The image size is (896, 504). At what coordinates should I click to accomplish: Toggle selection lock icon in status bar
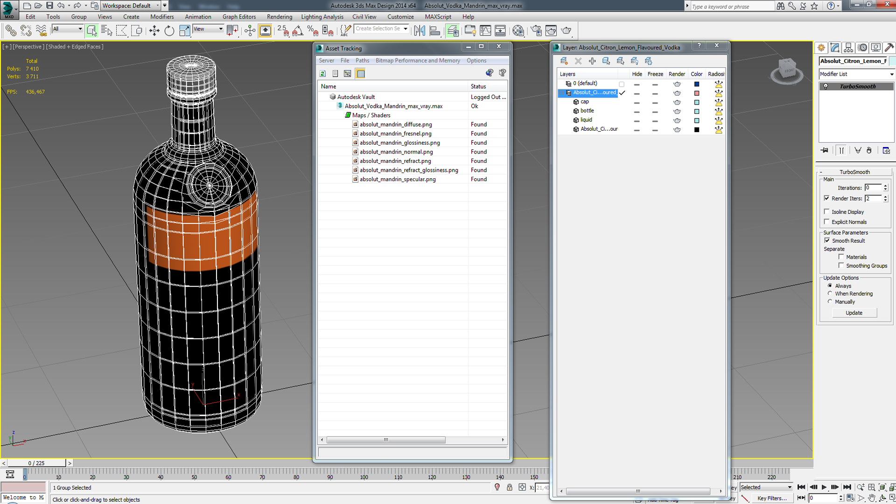(x=509, y=487)
